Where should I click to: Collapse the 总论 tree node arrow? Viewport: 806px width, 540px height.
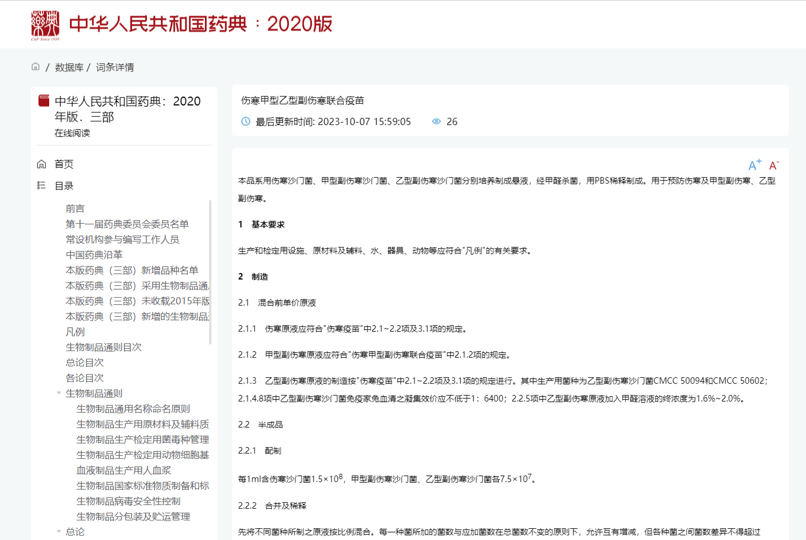[x=59, y=532]
